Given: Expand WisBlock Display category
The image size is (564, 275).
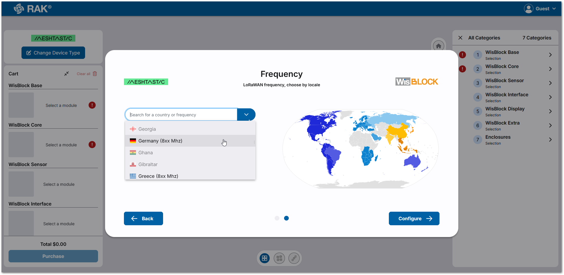Looking at the screenshot, I should pyautogui.click(x=550, y=111).
